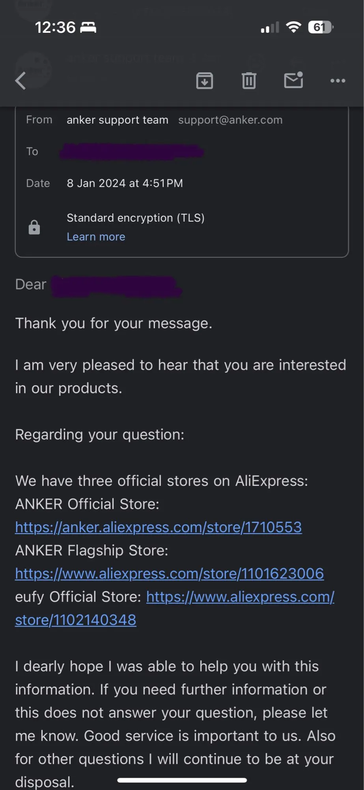
Task: Mark the email as unread via the envelope icon
Action: coord(293,80)
